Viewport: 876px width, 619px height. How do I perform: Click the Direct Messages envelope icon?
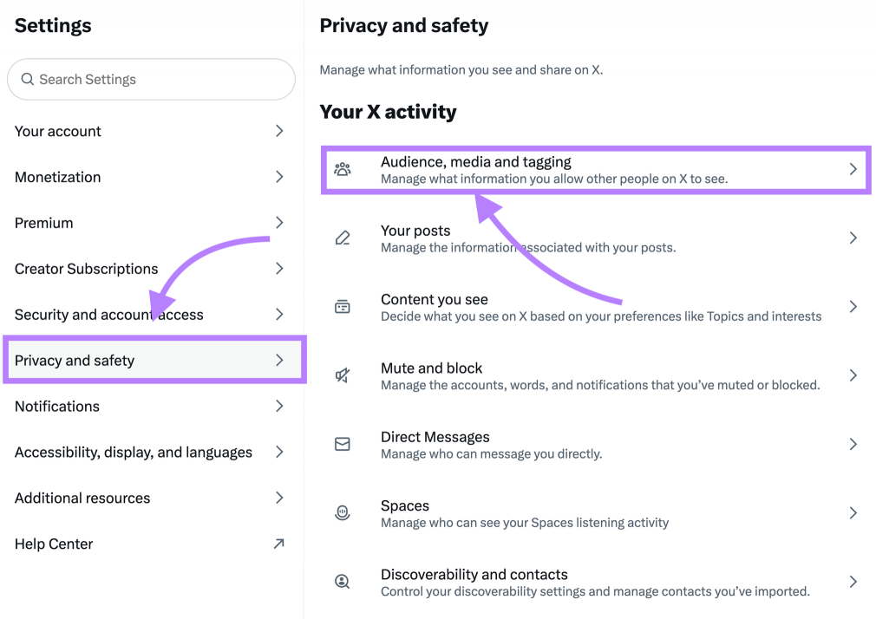click(x=342, y=444)
